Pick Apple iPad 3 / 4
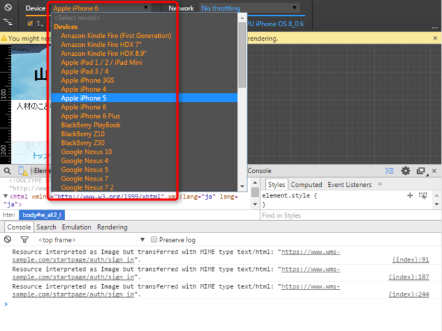Image resolution: width=442 pixels, height=331 pixels. pos(144,72)
